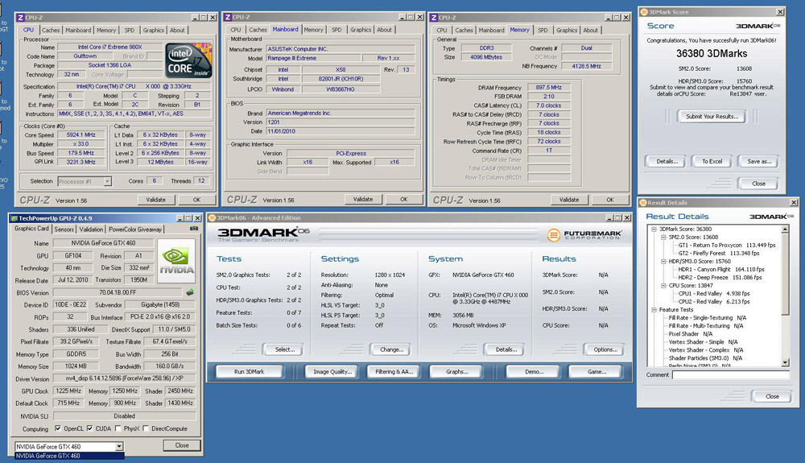Click the GPU-Z title bar icon
805x463 pixels.
click(x=14, y=218)
